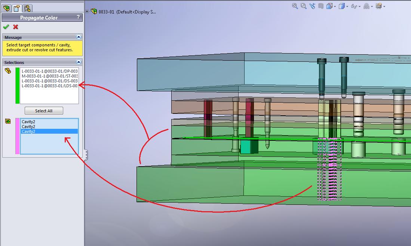
Task: Click the Zoom to Area icon
Action: tap(303, 6)
